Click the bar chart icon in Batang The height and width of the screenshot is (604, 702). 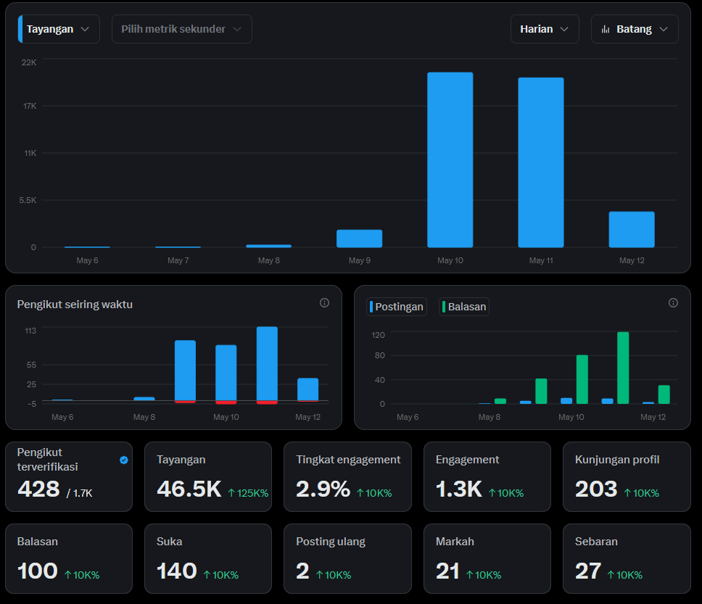[606, 30]
